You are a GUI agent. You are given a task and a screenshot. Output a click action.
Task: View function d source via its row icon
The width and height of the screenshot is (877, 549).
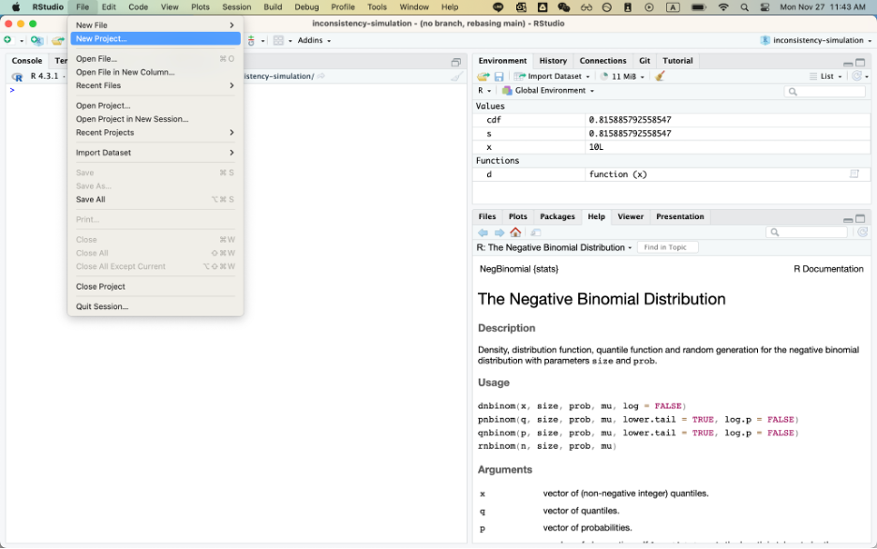click(855, 174)
